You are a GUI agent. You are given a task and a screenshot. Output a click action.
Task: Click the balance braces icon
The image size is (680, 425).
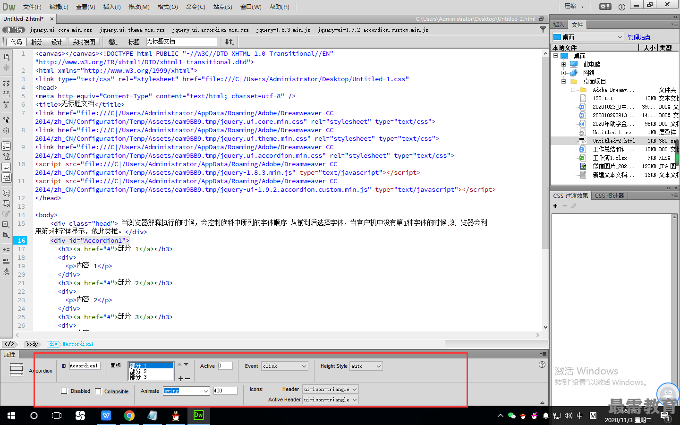tap(6, 130)
